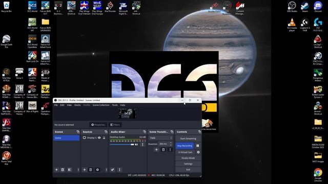Click Start Streaming button
The image size is (328, 184).
(188, 139)
